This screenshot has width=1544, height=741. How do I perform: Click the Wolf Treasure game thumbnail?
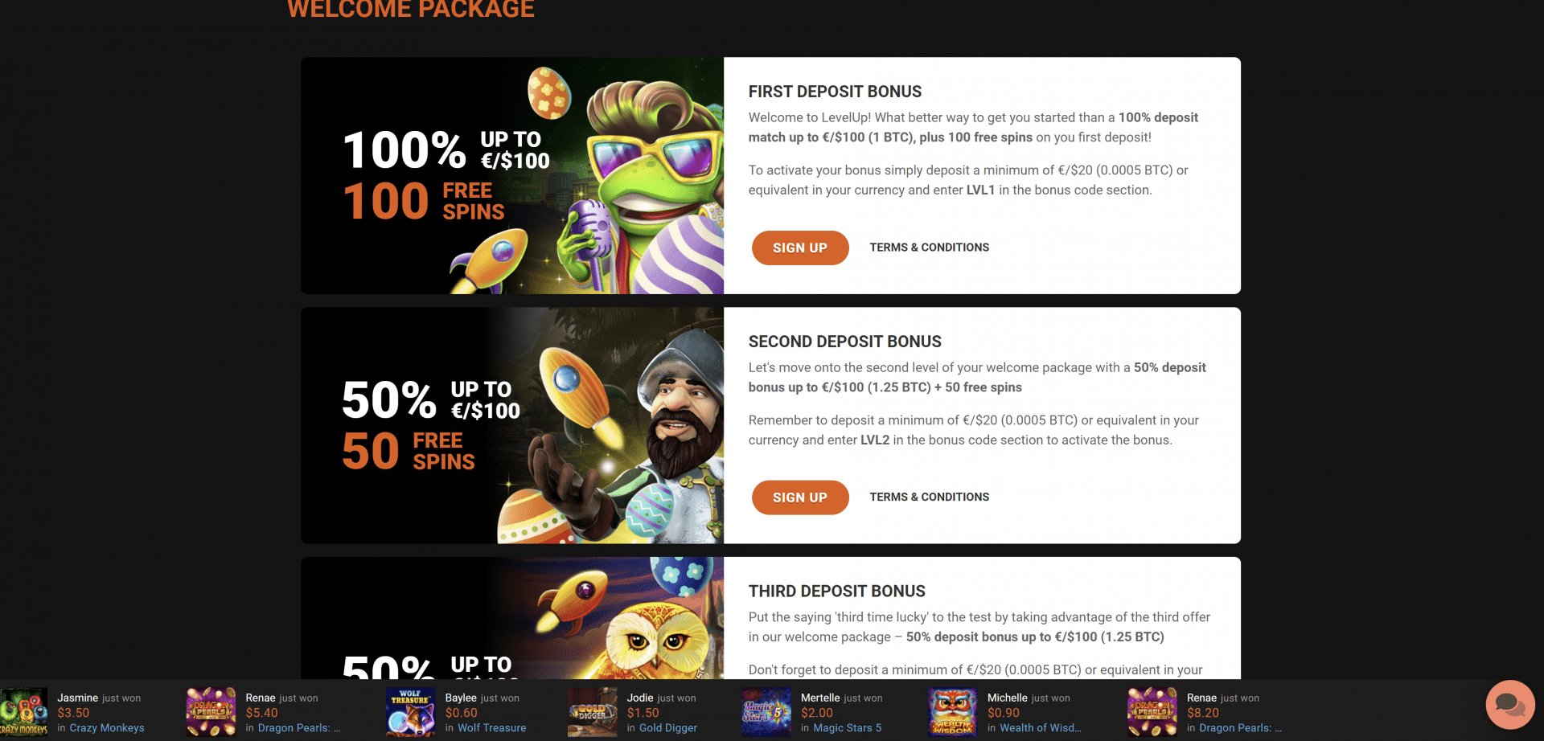click(410, 712)
